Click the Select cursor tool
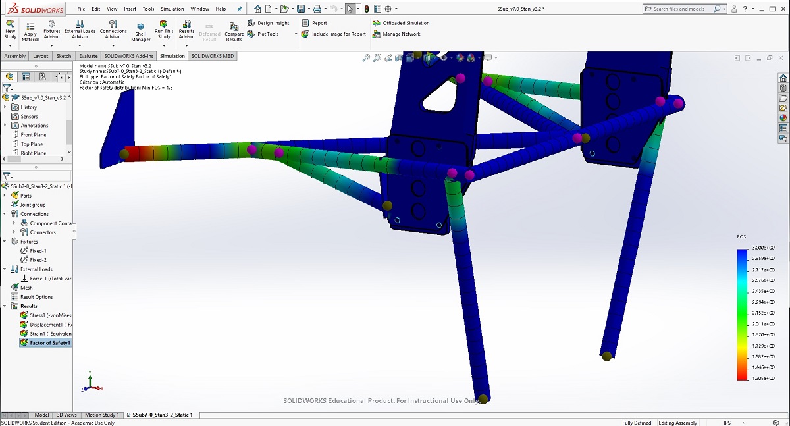 tap(350, 9)
